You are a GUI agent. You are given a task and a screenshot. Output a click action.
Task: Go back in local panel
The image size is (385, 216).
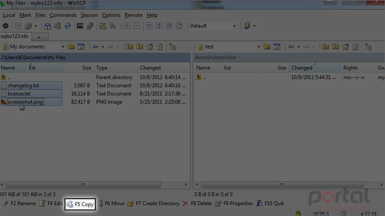click(95, 47)
